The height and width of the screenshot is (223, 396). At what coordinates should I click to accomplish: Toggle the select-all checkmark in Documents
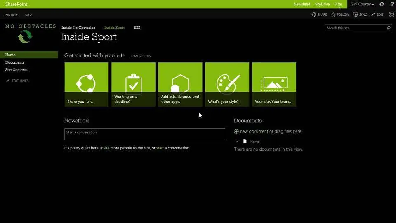[x=237, y=142]
